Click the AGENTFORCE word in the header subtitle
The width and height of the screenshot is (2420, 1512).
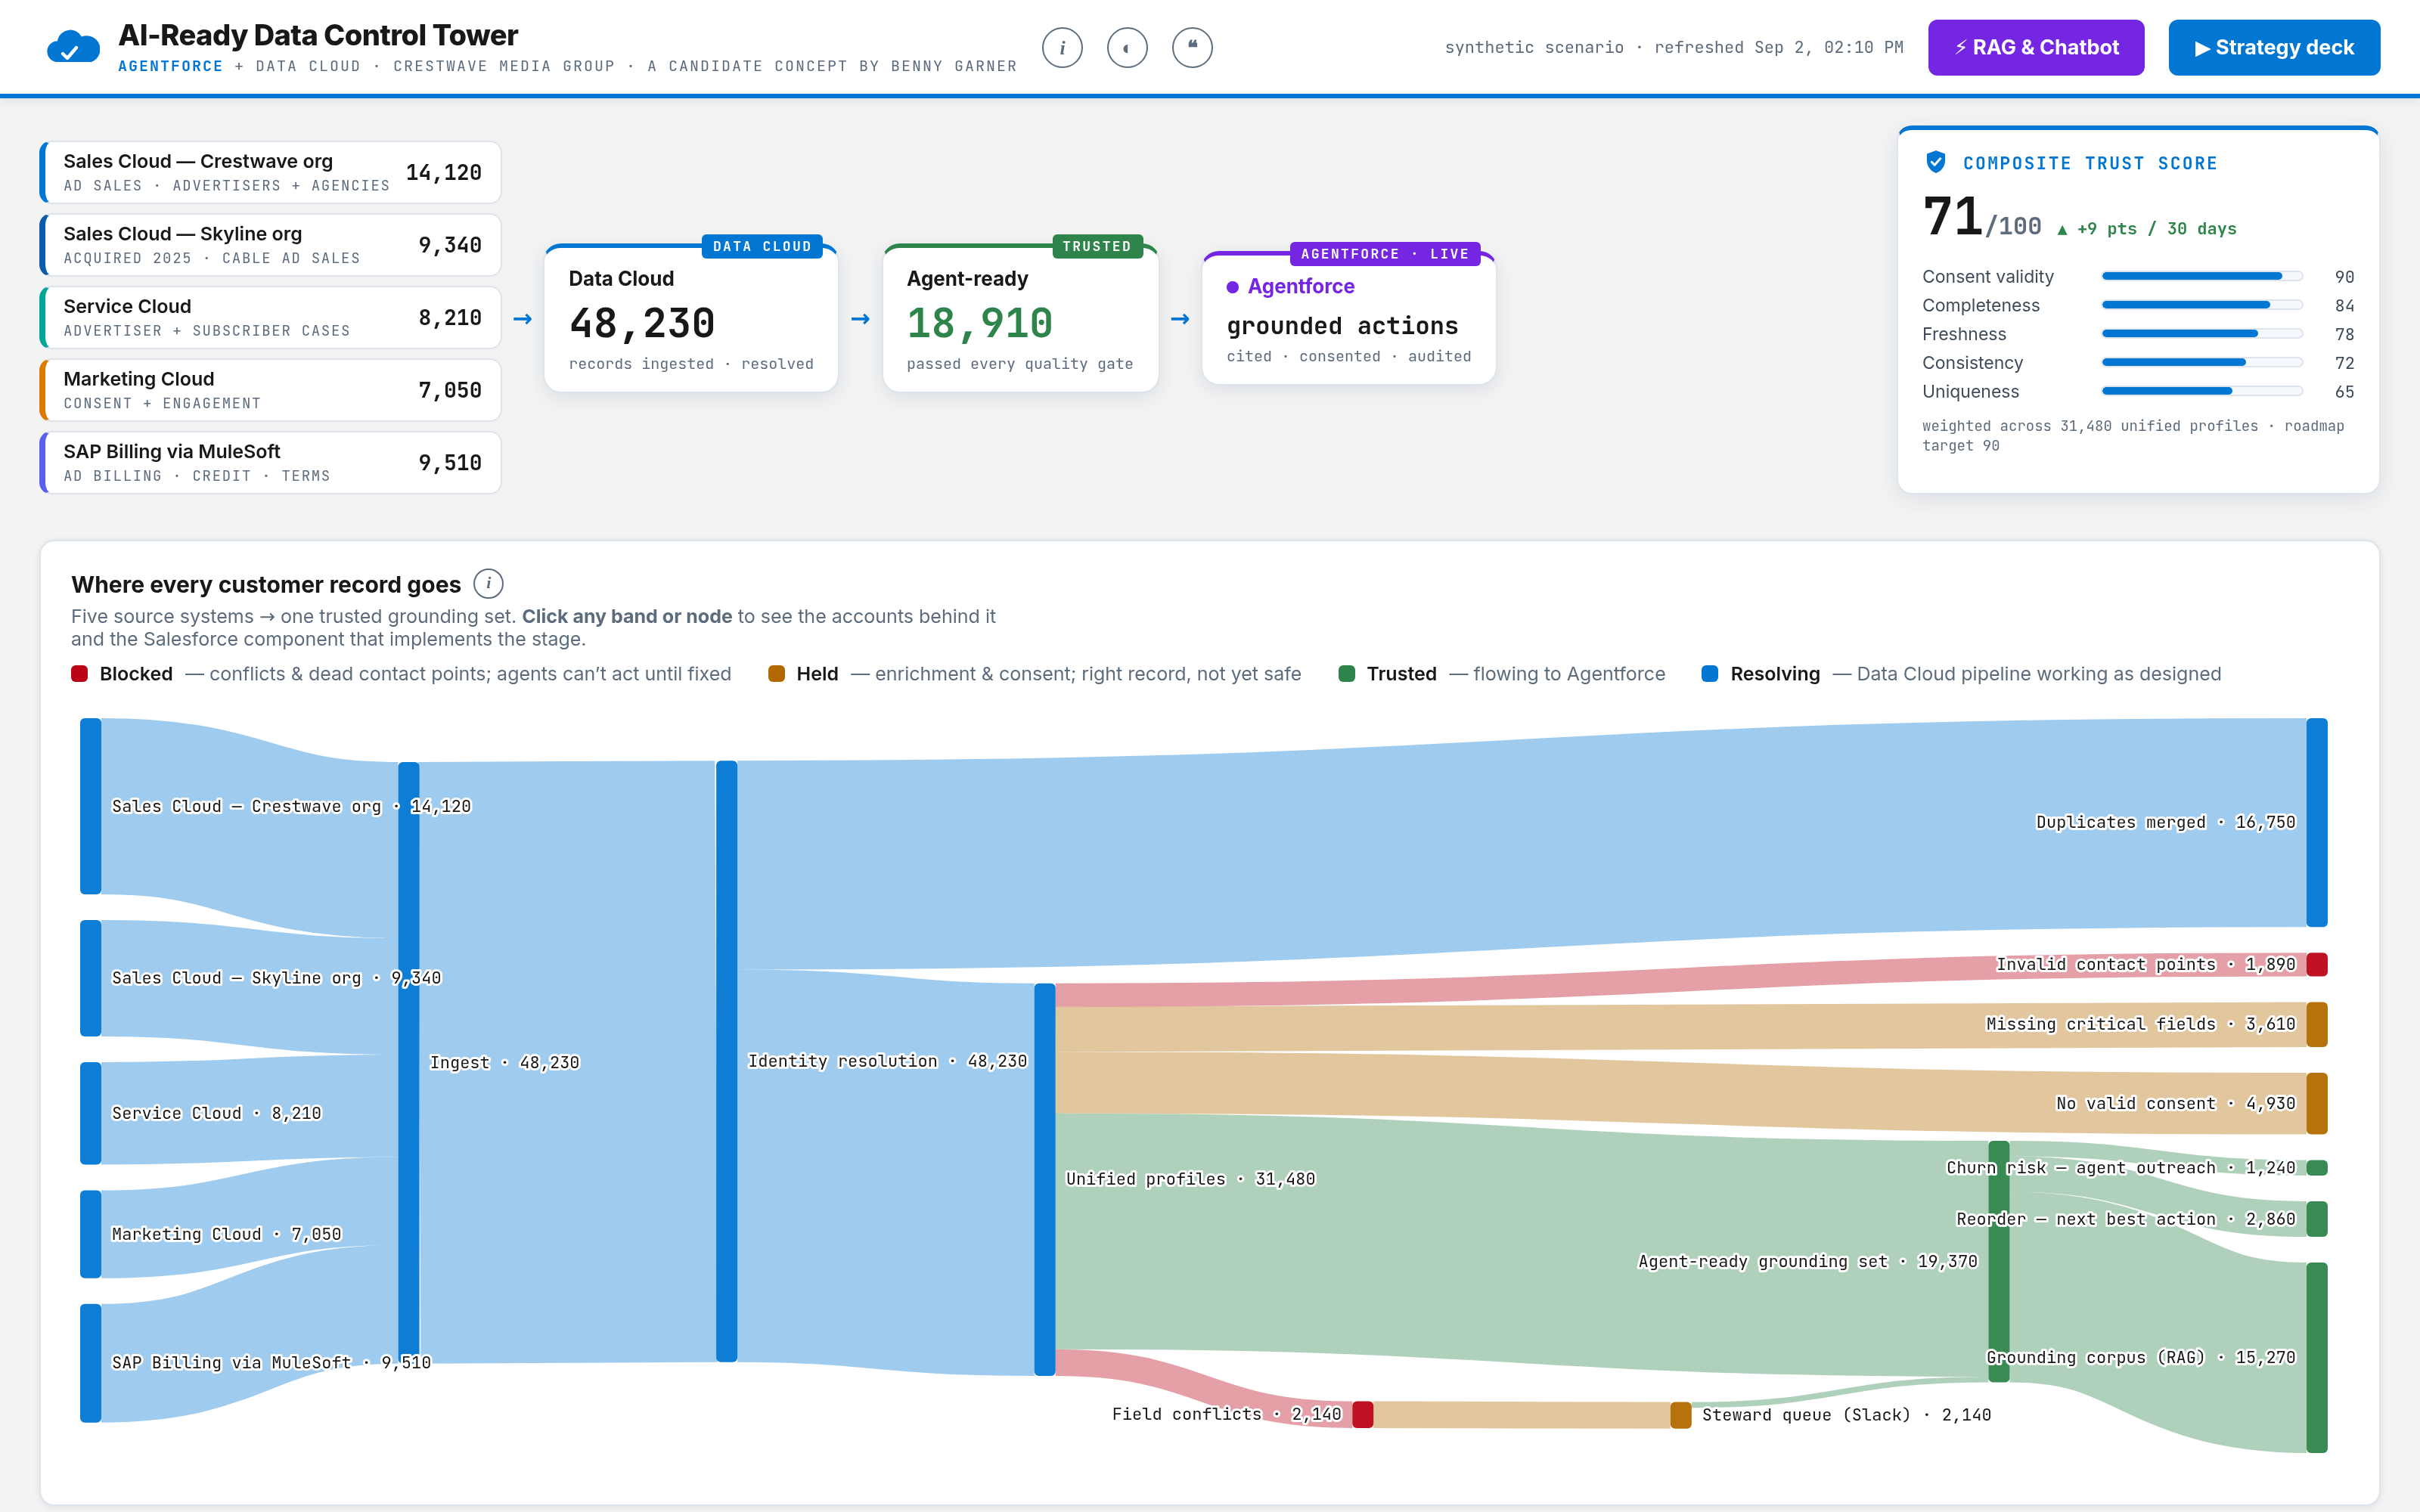(x=170, y=66)
